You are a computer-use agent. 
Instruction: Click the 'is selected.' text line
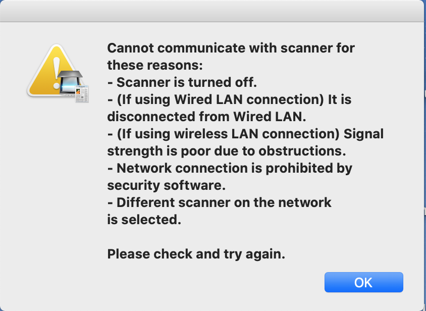click(x=144, y=220)
